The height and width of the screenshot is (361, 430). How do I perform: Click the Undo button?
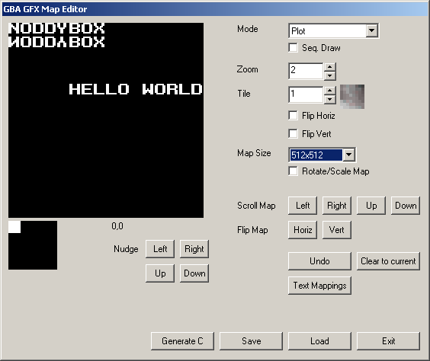[x=319, y=261]
